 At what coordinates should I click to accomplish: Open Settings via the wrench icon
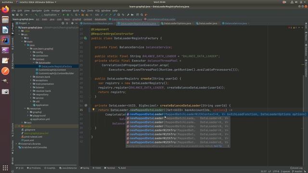pos(128,15)
